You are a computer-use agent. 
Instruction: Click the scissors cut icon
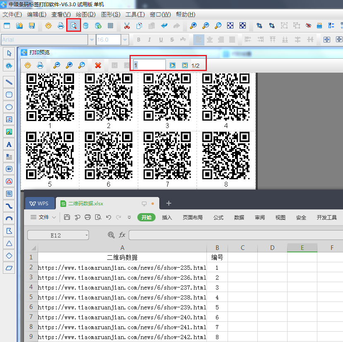point(127,26)
